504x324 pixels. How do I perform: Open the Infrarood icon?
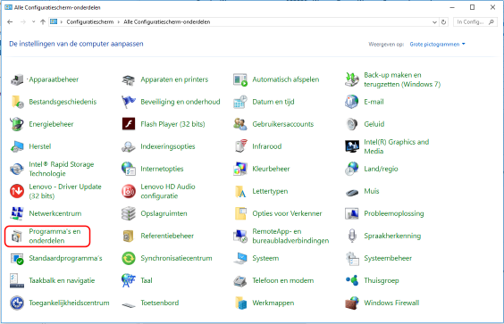pyautogui.click(x=240, y=146)
